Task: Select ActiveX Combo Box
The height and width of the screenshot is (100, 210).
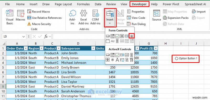Action: pyautogui.click(x=113, y=55)
